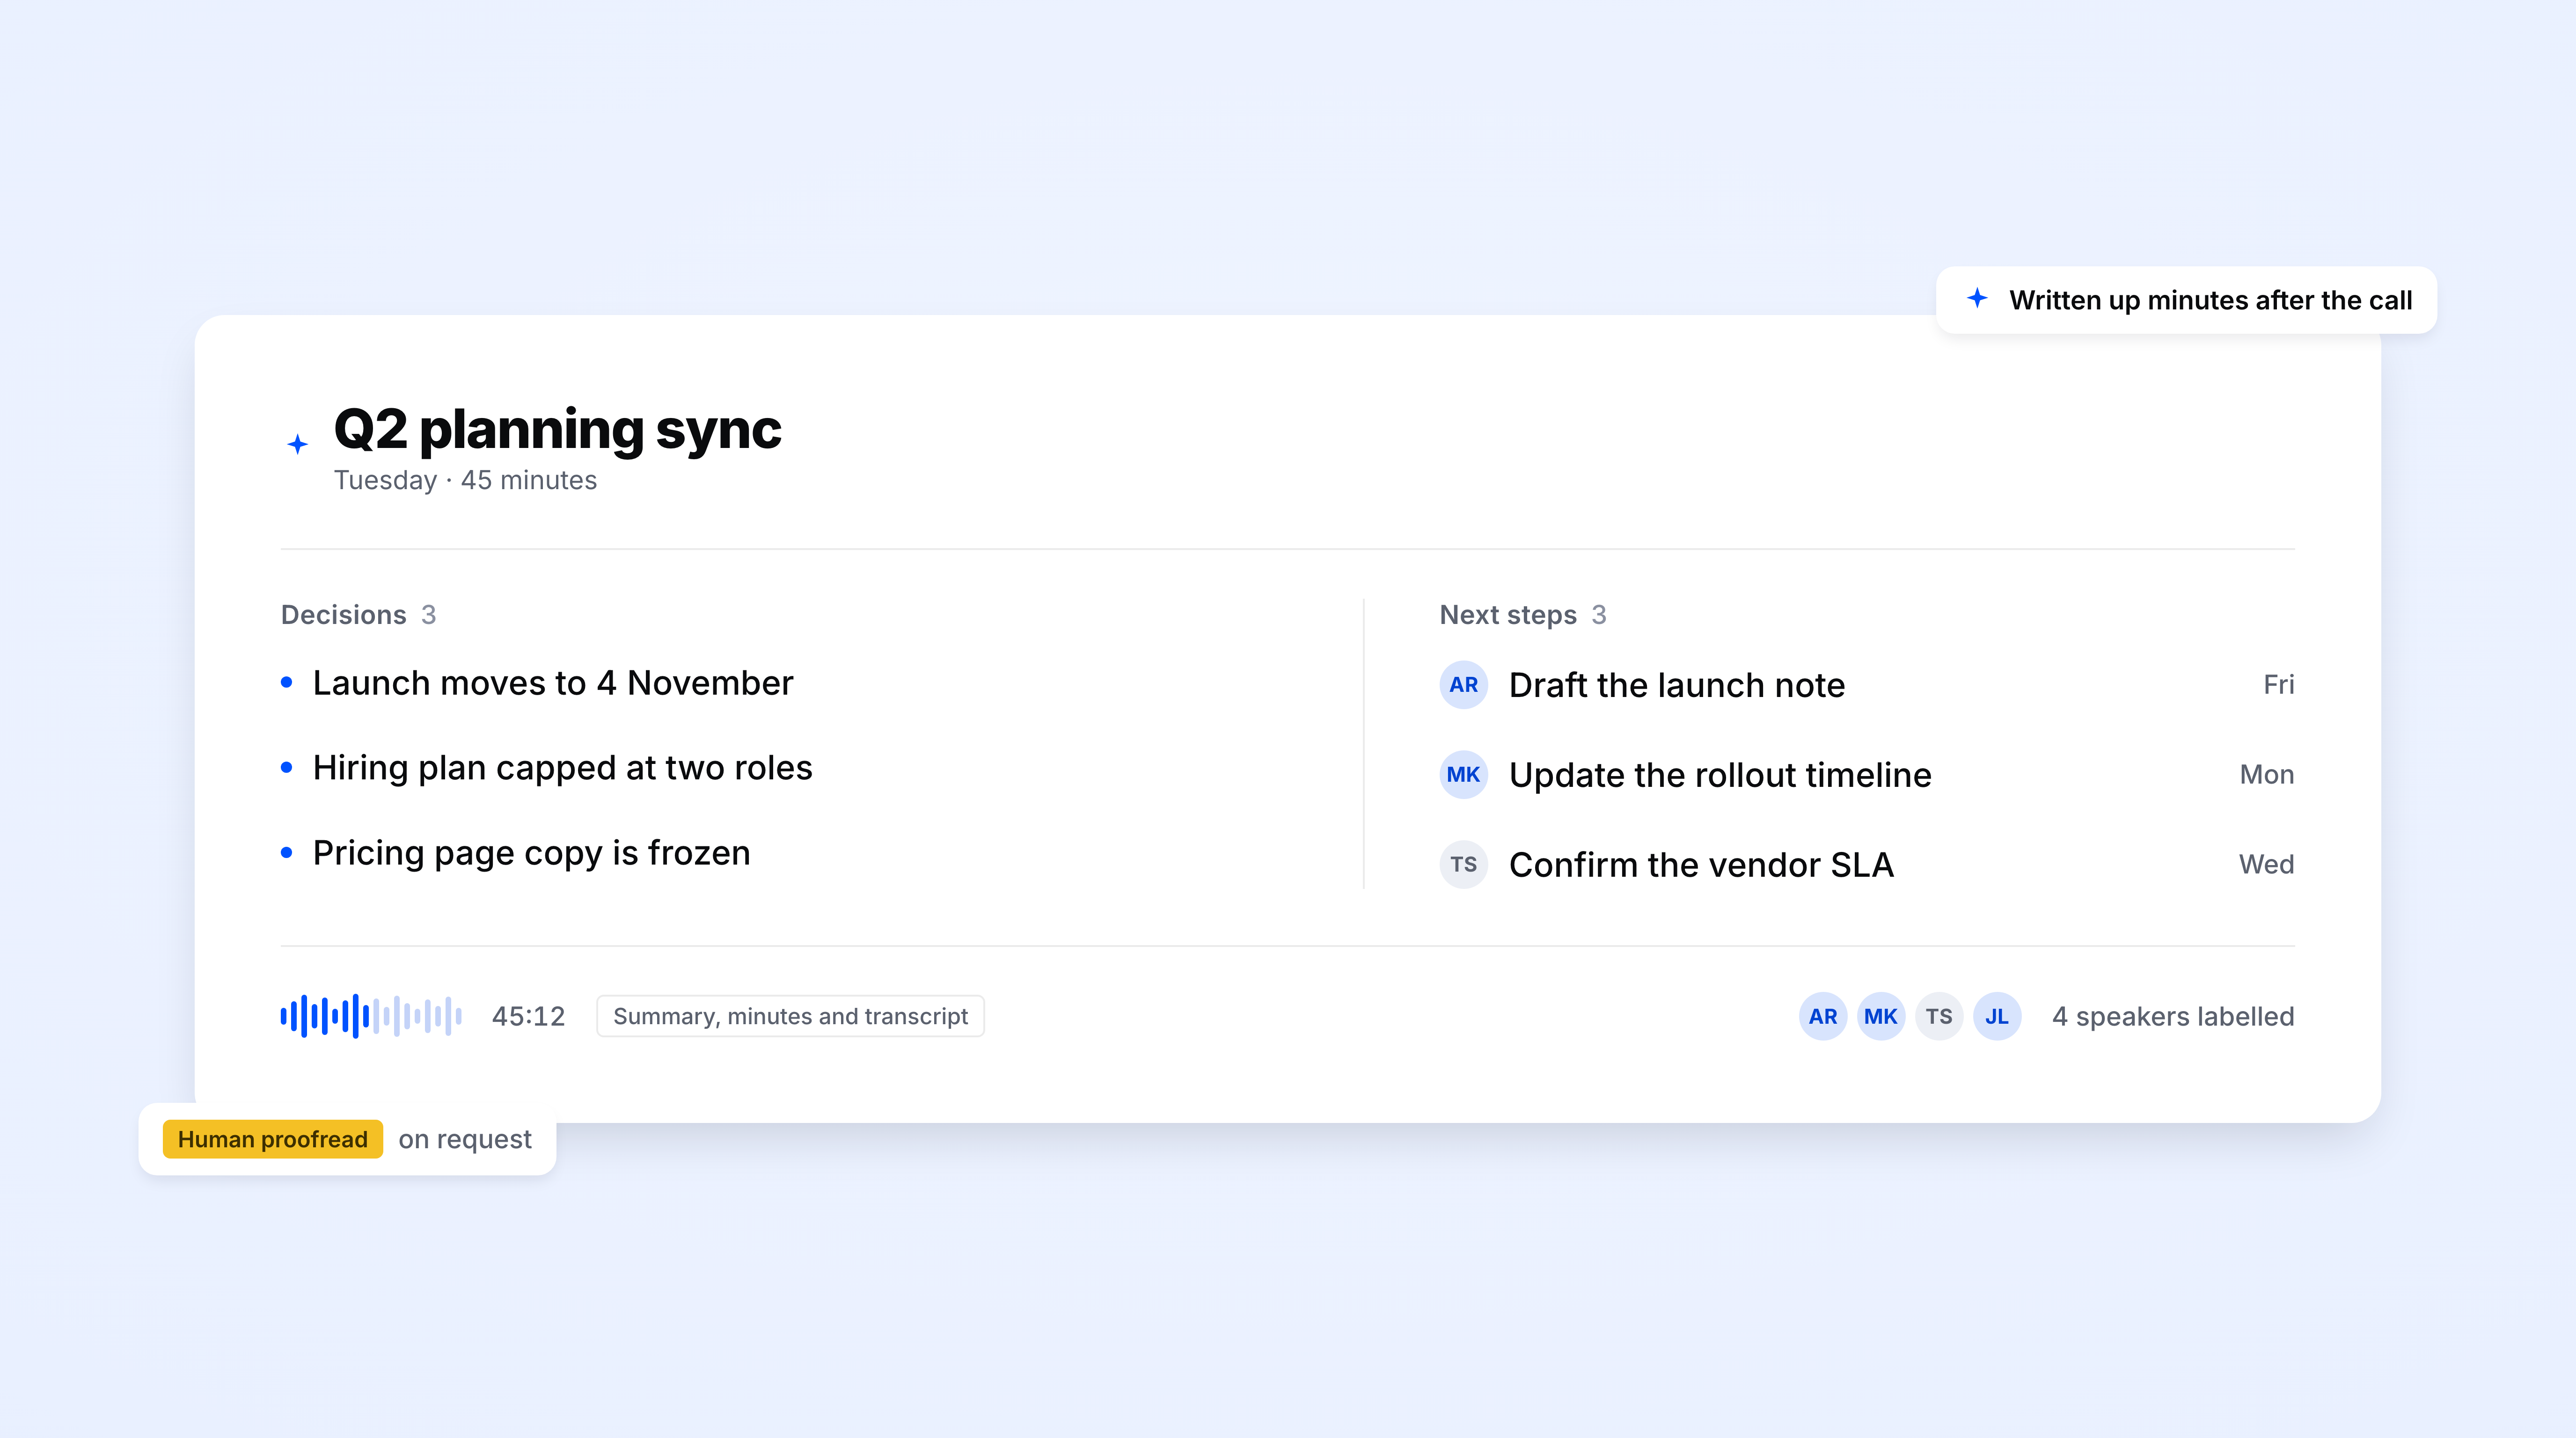This screenshot has height=1438, width=2576.
Task: Click the sparkle icon in the minutes chip
Action: [x=1977, y=298]
